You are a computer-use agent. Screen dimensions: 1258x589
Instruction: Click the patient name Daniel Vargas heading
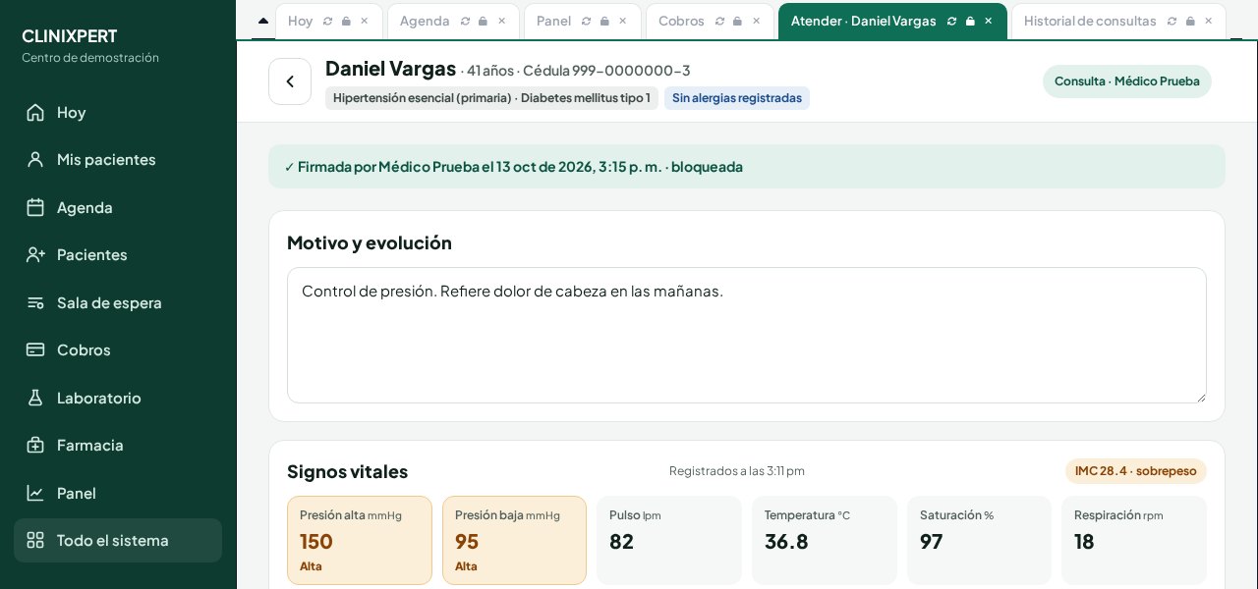[391, 69]
